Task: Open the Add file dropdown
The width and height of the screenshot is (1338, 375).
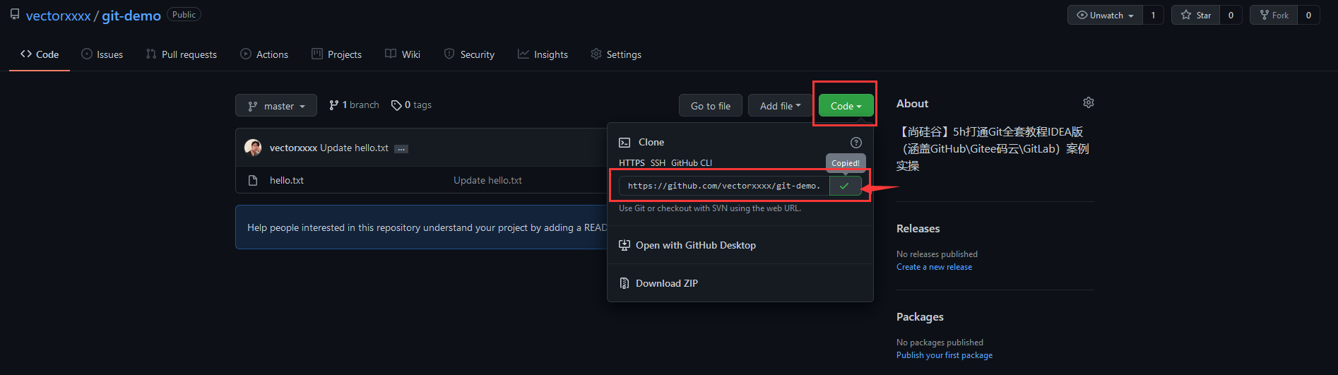Action: (x=780, y=106)
